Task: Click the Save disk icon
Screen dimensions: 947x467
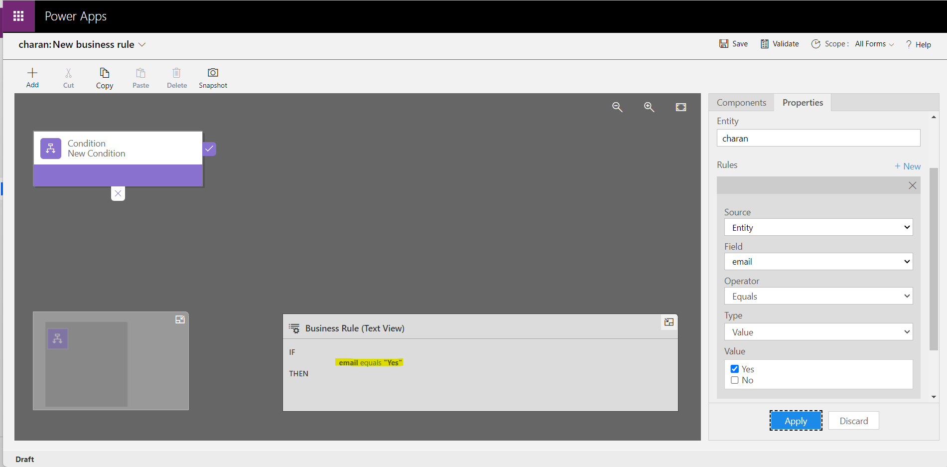Action: [x=724, y=44]
